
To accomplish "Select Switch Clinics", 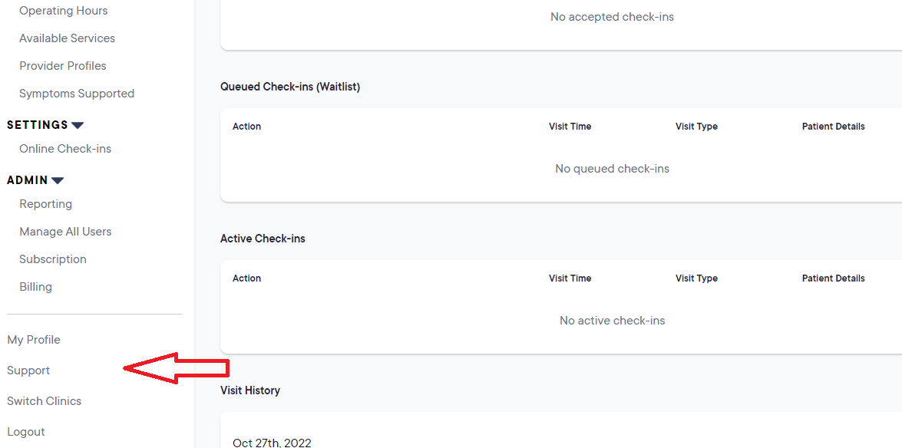I will [x=44, y=401].
